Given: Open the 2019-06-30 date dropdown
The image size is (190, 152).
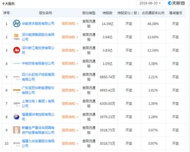Looking at the screenshot, I should (150, 3).
